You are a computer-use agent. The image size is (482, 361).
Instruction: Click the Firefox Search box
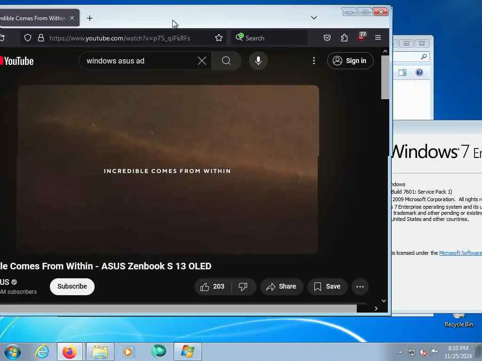[269, 38]
